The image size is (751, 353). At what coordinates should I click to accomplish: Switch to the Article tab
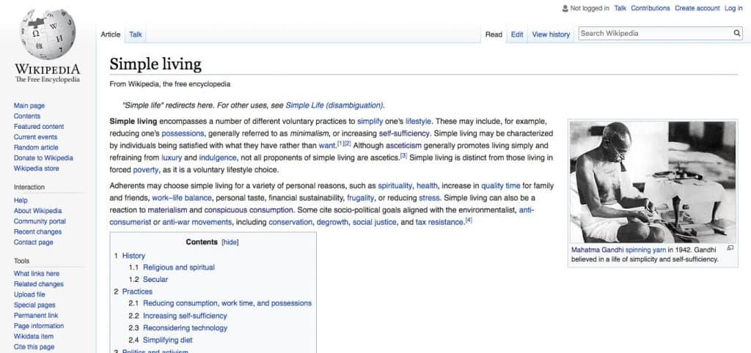pos(111,34)
